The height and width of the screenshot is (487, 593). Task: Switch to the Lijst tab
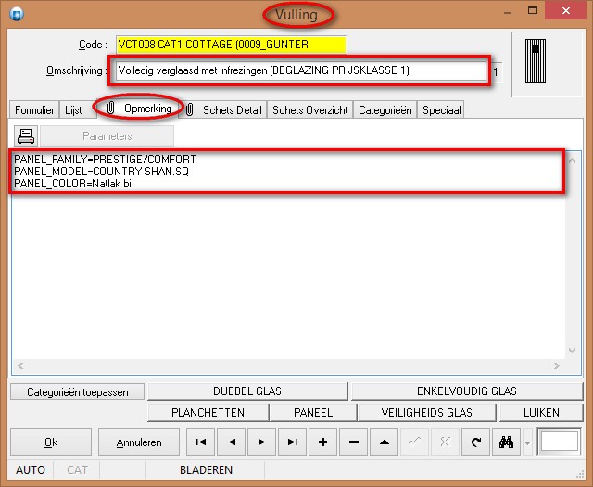click(x=73, y=110)
